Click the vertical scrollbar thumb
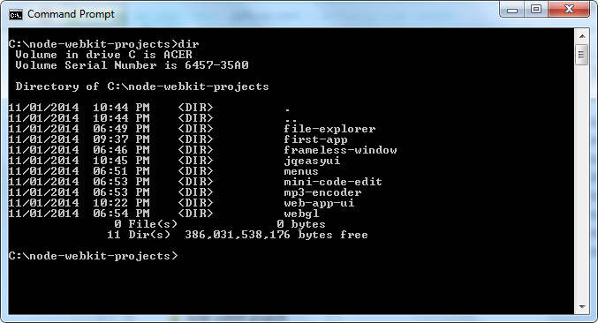The image size is (598, 323). pyautogui.click(x=581, y=56)
